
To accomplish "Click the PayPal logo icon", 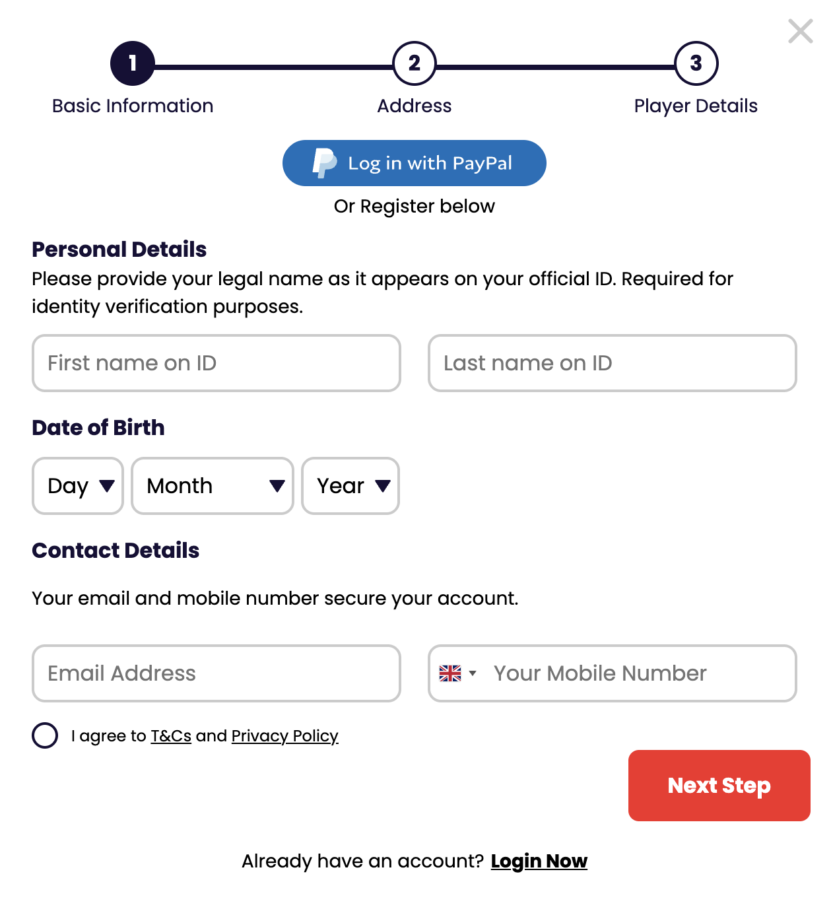I will pyautogui.click(x=324, y=163).
